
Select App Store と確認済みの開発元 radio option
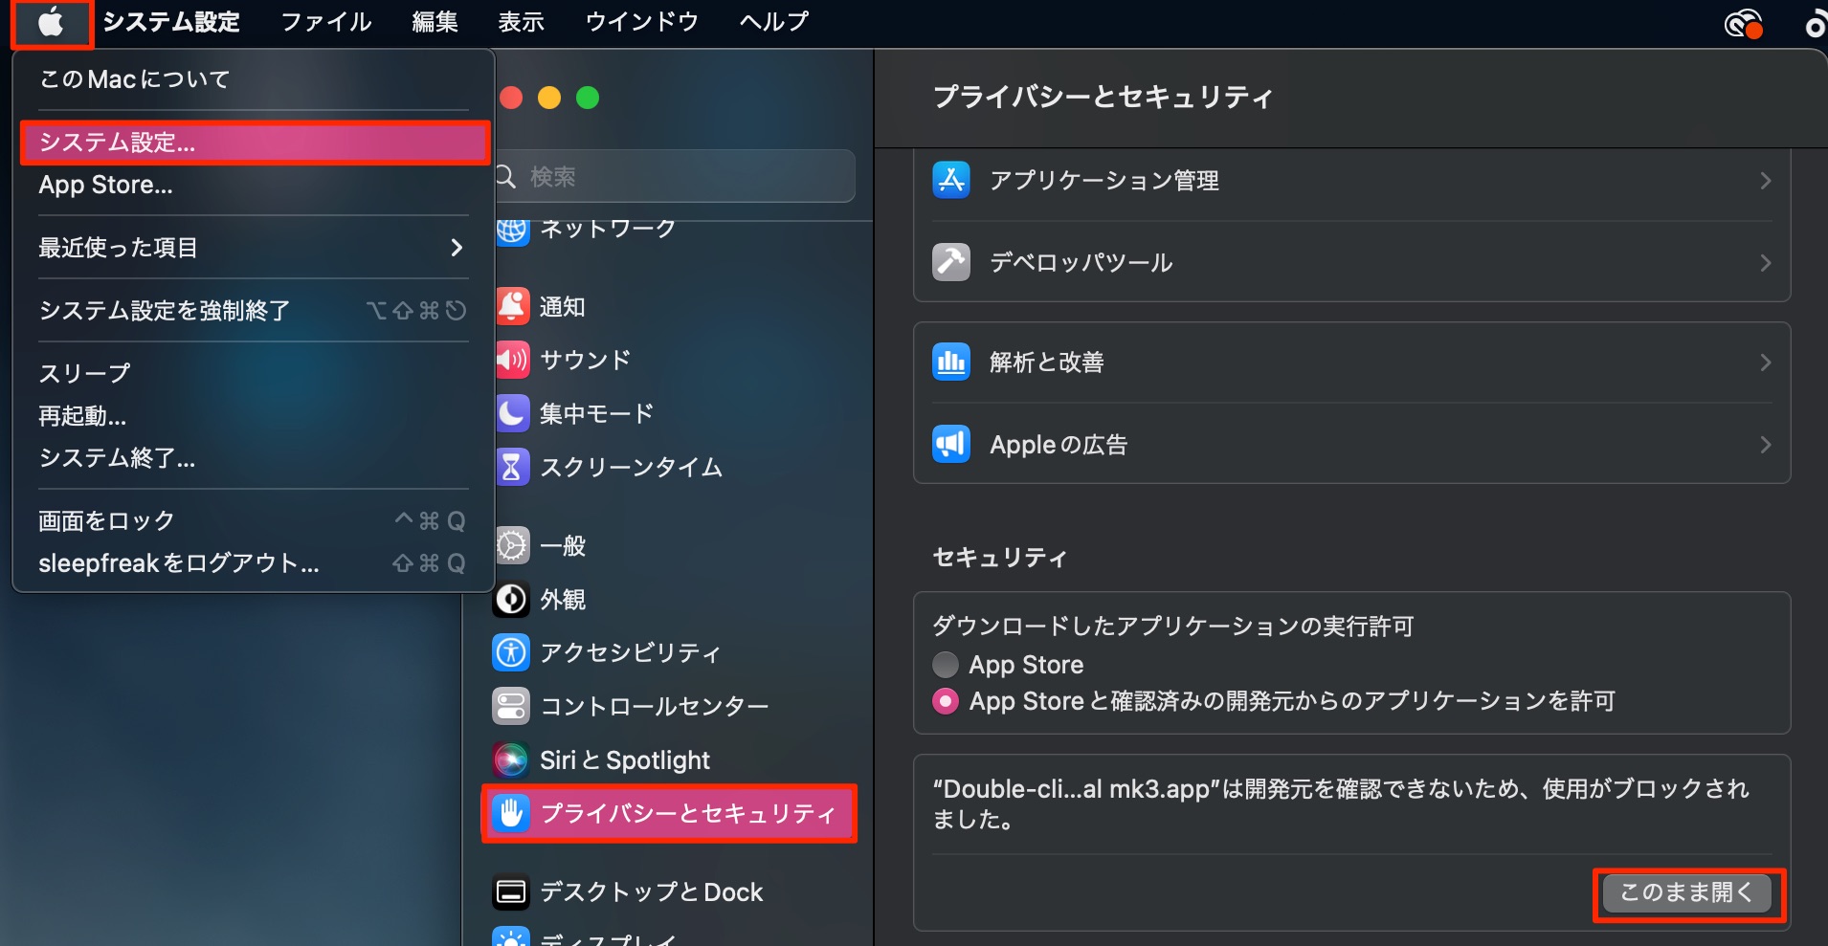[946, 701]
